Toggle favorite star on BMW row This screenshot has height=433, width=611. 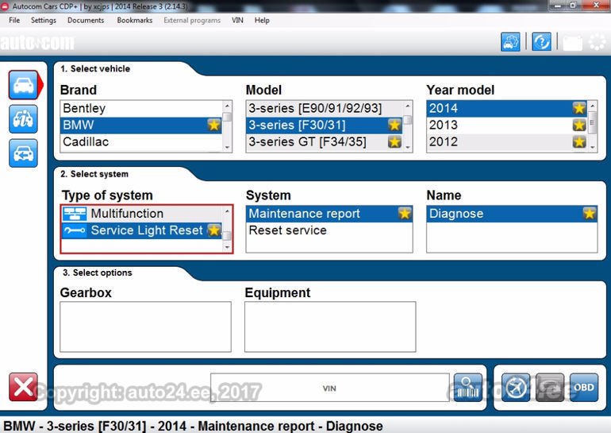tap(214, 125)
